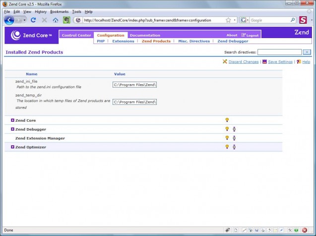The image size is (316, 236).
Task: Click the Zend Debugger info figure icon
Action: point(234,129)
